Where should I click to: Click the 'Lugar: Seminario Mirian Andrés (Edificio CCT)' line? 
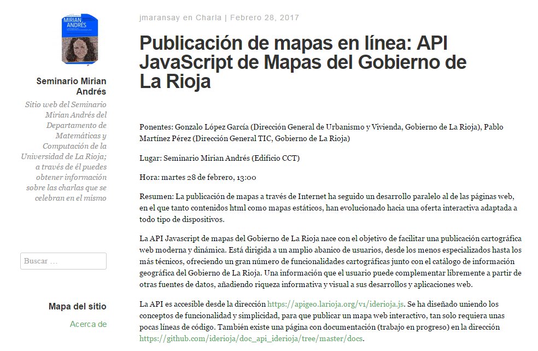coord(220,158)
